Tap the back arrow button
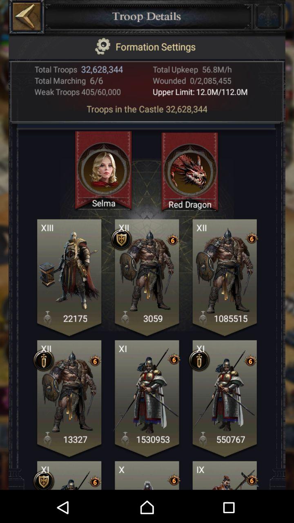Image resolution: width=294 pixels, height=523 pixels. click(27, 17)
